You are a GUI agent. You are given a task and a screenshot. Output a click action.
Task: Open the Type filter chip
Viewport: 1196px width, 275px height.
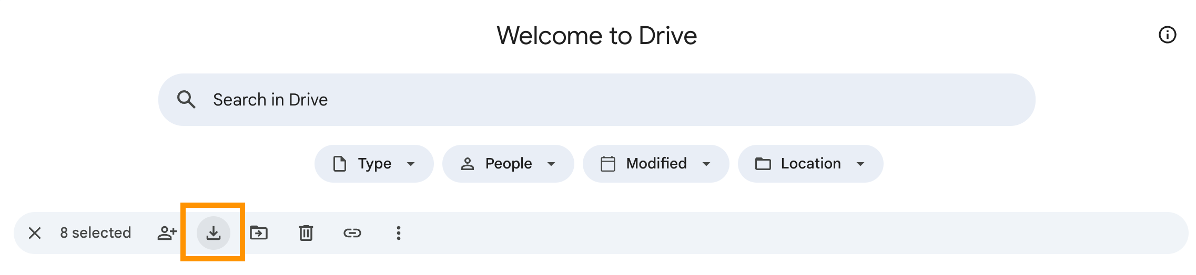click(x=374, y=164)
